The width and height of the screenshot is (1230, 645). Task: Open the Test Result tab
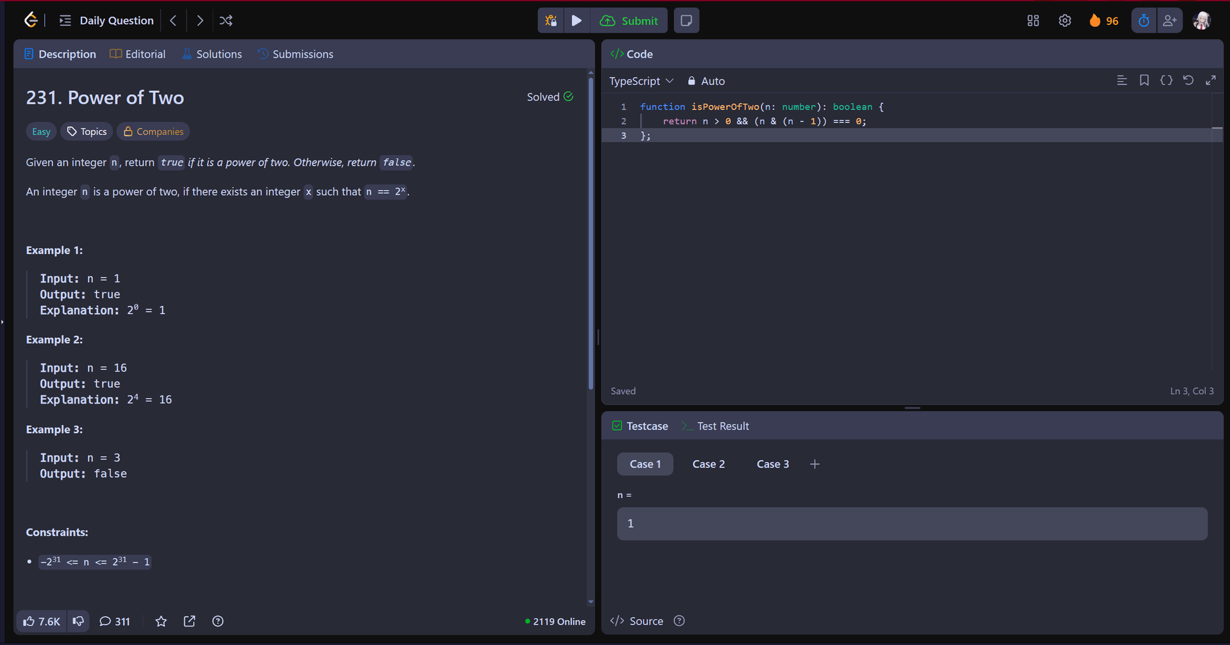[723, 426]
